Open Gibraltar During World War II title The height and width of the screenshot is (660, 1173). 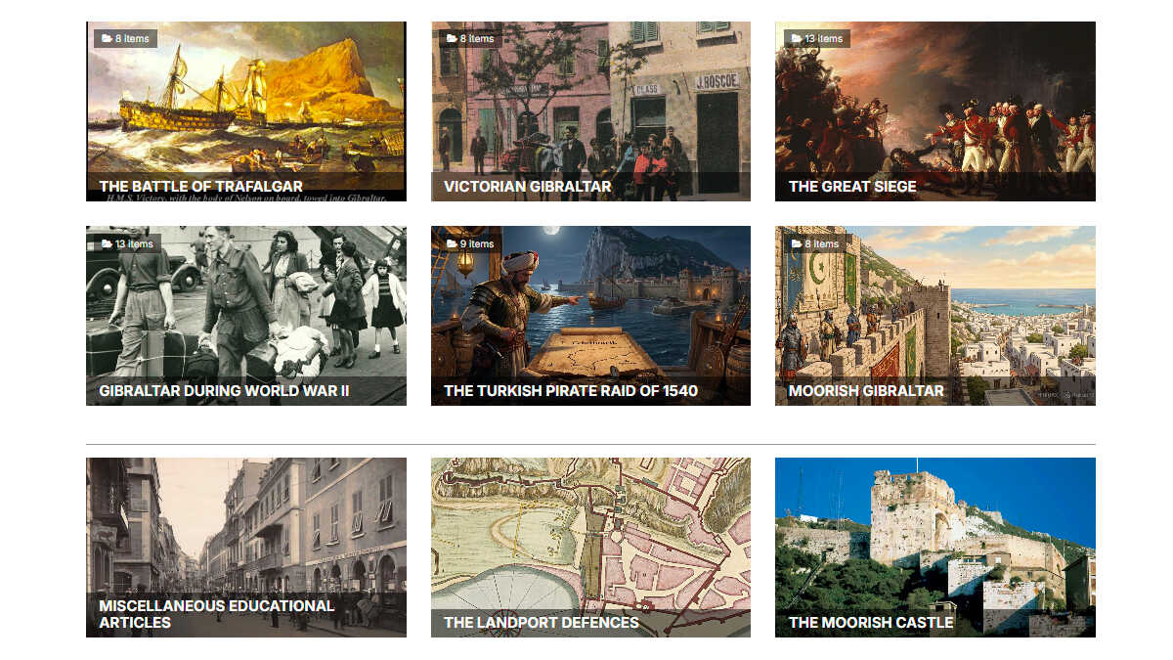pos(224,390)
